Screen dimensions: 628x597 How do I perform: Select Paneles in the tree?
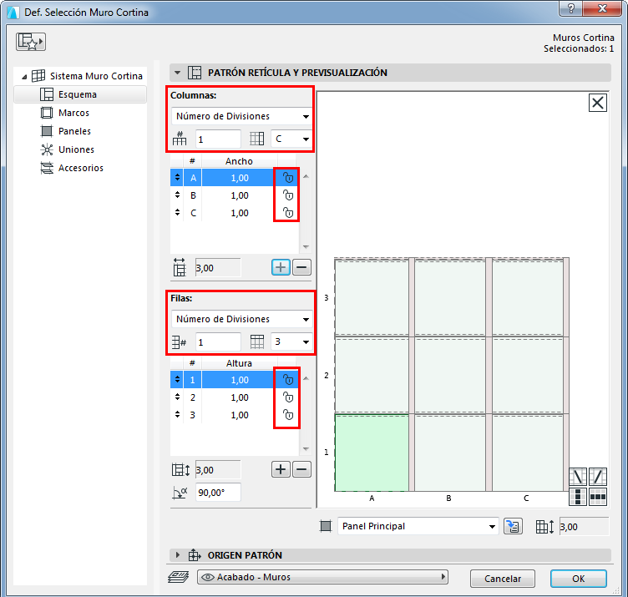pyautogui.click(x=74, y=131)
